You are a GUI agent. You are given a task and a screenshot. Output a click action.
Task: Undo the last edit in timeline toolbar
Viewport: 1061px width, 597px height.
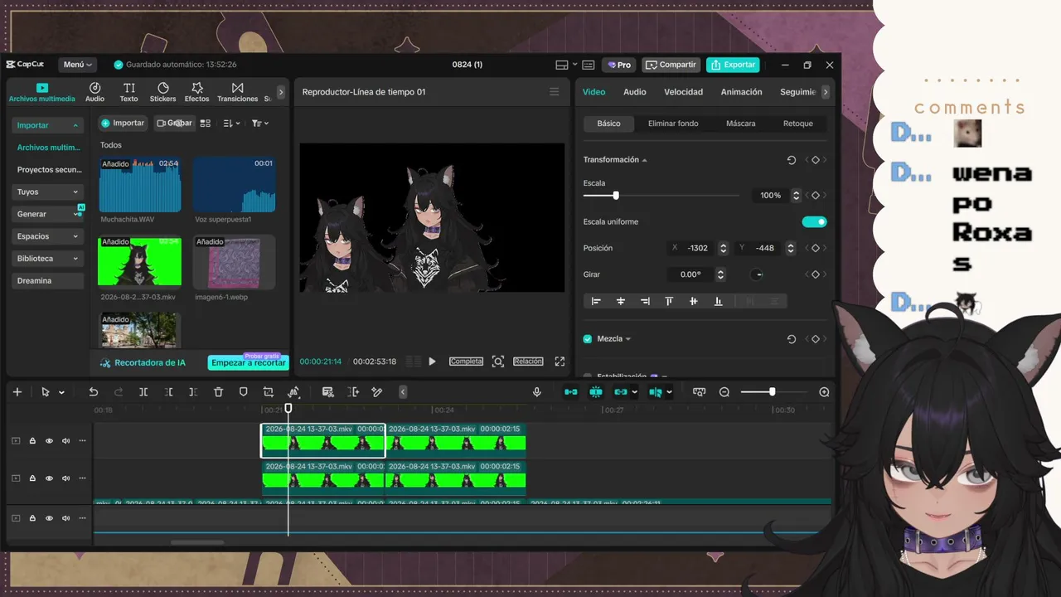94,392
